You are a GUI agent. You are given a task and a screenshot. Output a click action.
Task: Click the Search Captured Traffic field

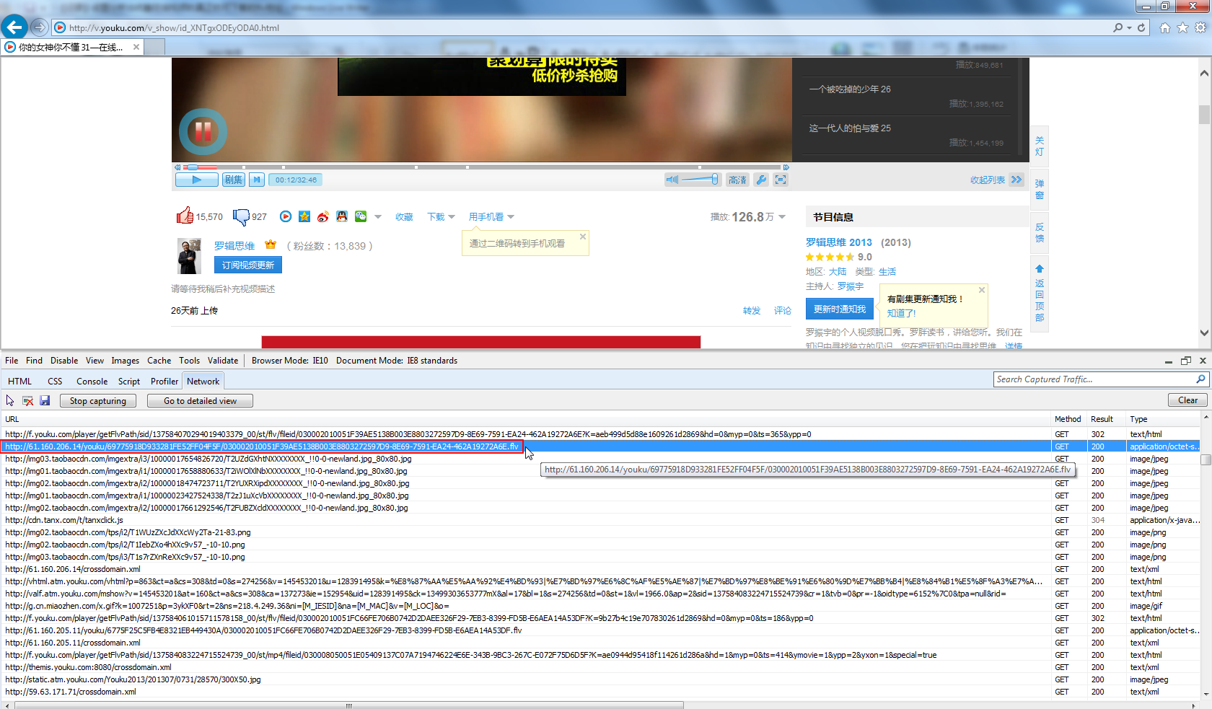(x=1094, y=379)
